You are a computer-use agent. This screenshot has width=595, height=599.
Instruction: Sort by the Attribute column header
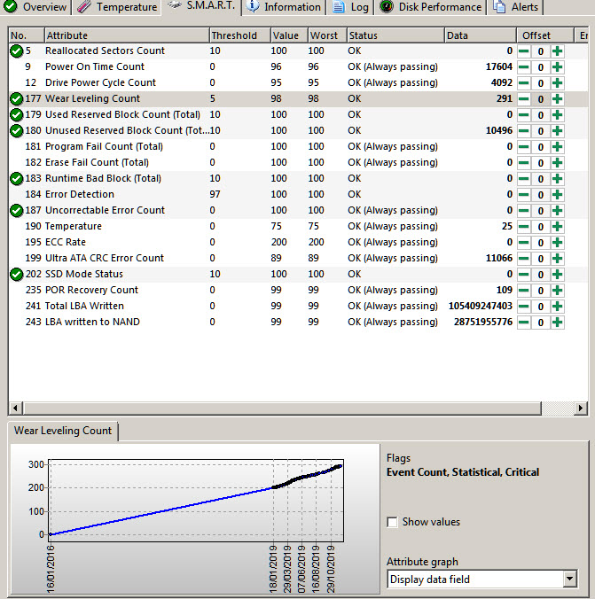click(127, 35)
